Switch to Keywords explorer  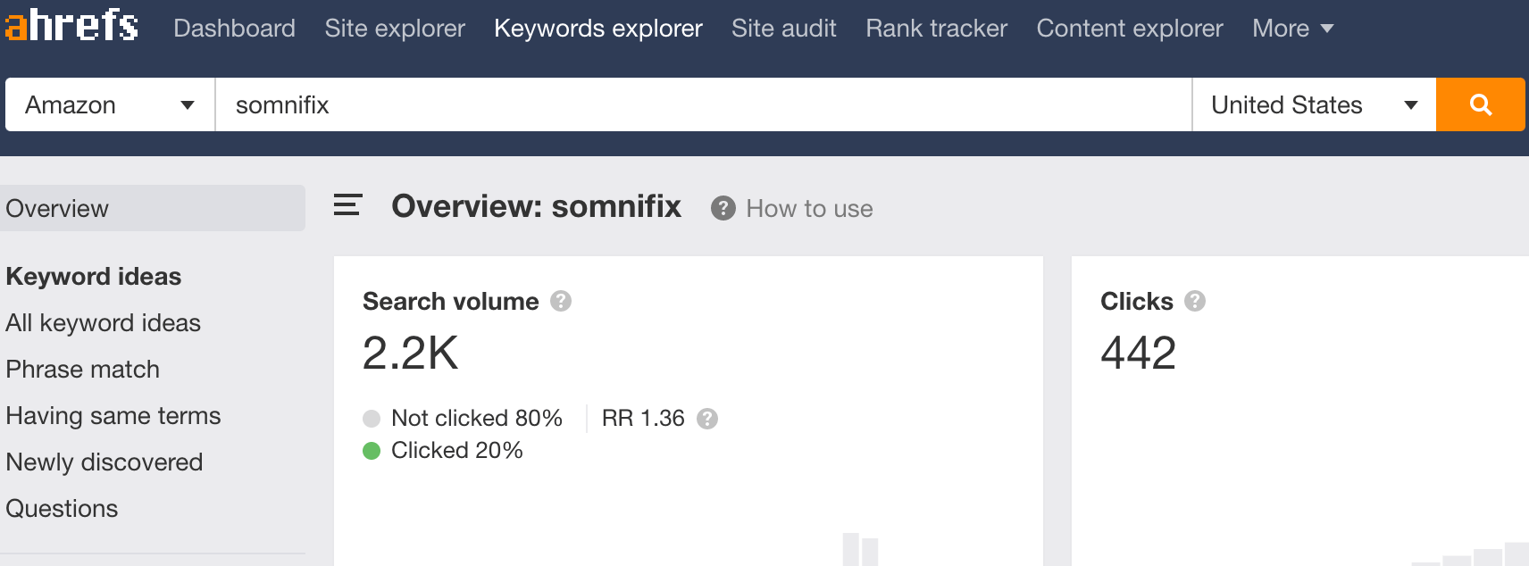coord(597,28)
